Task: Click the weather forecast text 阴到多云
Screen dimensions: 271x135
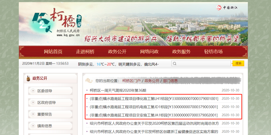Action: (86, 64)
